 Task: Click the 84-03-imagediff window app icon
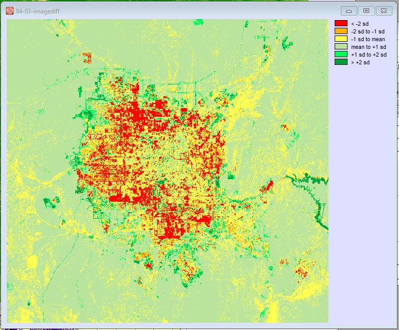coord(10,11)
